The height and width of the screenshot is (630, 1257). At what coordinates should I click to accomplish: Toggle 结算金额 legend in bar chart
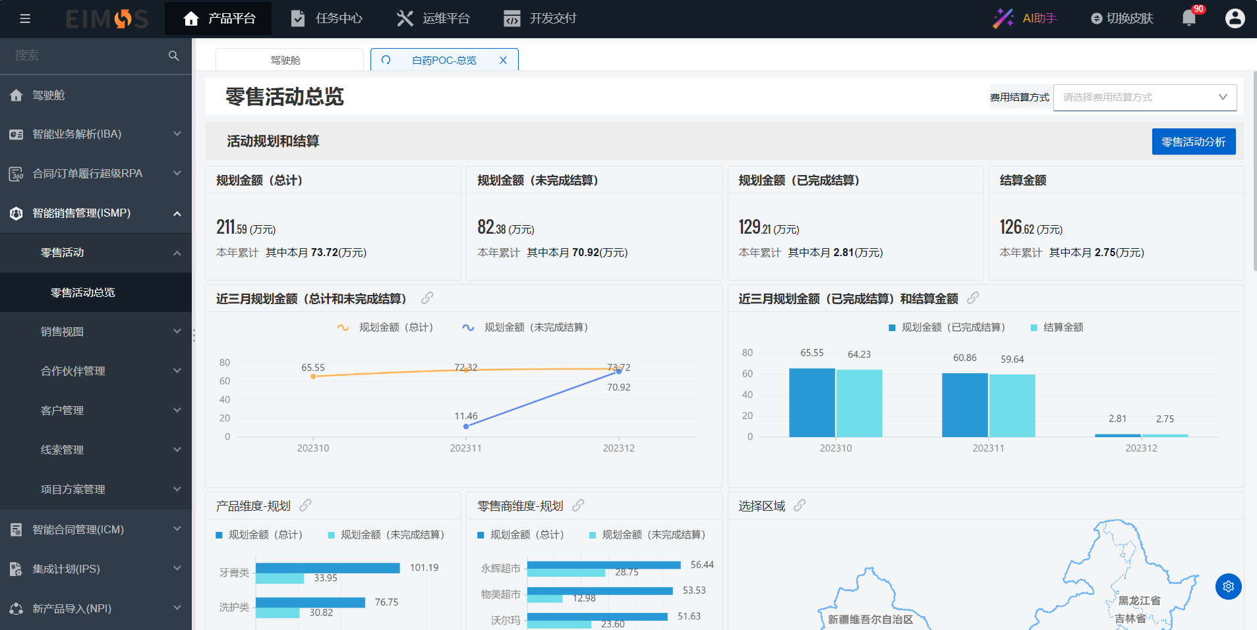(1057, 327)
